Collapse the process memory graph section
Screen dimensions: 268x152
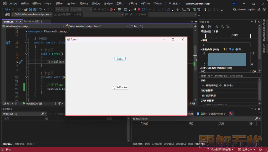click(201, 49)
